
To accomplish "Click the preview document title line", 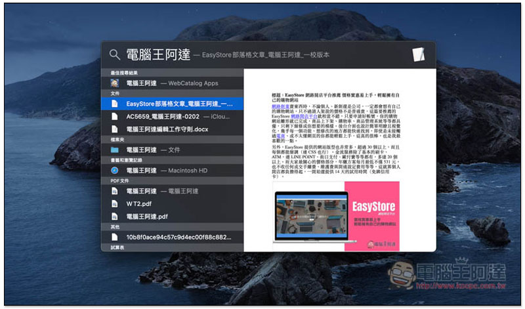I will 335,97.
